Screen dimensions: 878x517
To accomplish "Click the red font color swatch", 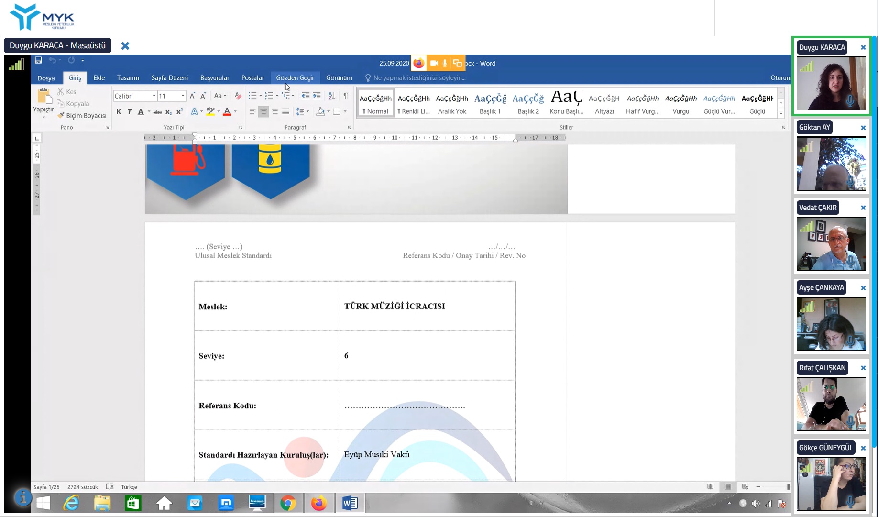I will (x=227, y=112).
